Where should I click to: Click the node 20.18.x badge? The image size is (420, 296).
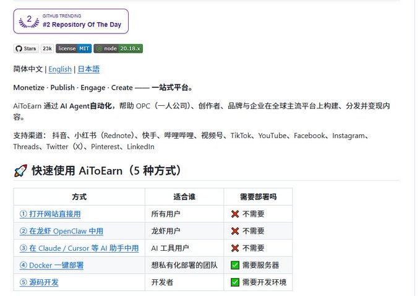(118, 48)
